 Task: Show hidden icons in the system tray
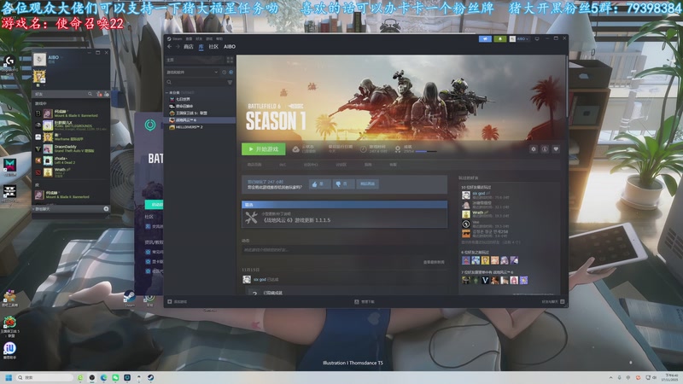click(610, 377)
